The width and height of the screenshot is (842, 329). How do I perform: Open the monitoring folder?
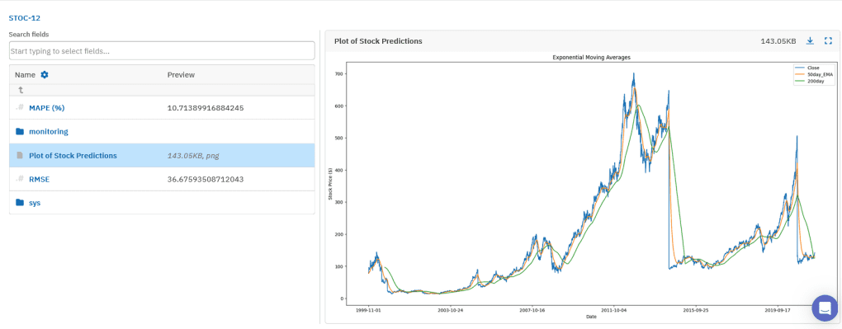click(x=49, y=131)
